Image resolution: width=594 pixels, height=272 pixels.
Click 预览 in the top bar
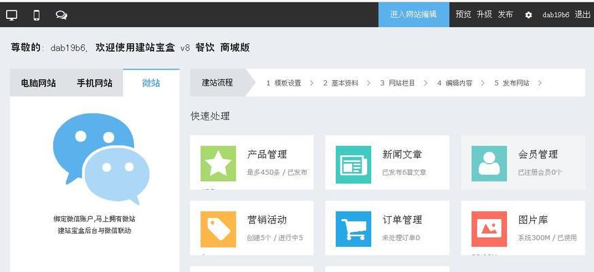click(x=464, y=14)
